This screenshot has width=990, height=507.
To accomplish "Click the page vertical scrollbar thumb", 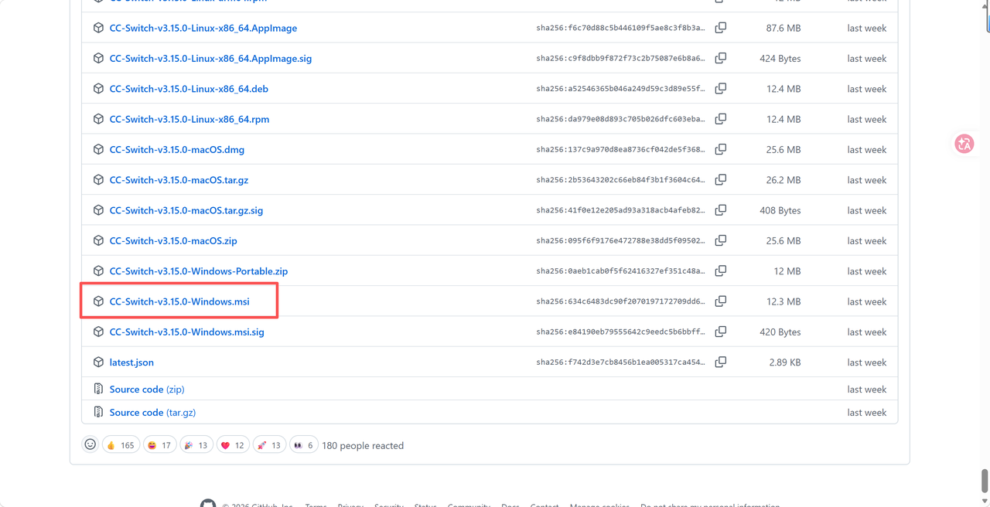I will click(985, 480).
